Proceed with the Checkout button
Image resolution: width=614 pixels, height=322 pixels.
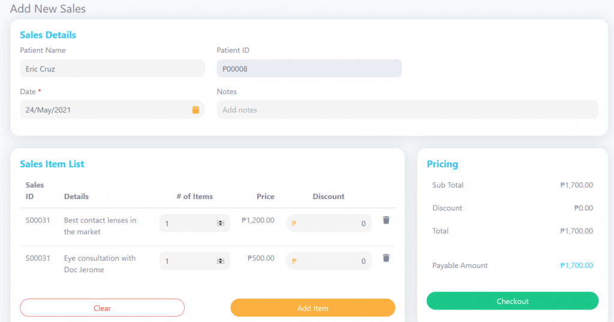pyautogui.click(x=512, y=301)
